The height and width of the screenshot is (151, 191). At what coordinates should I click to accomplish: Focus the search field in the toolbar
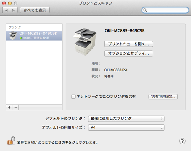pos(165,10)
